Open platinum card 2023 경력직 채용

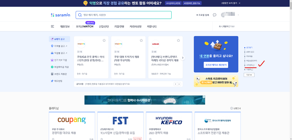coord(169,126)
